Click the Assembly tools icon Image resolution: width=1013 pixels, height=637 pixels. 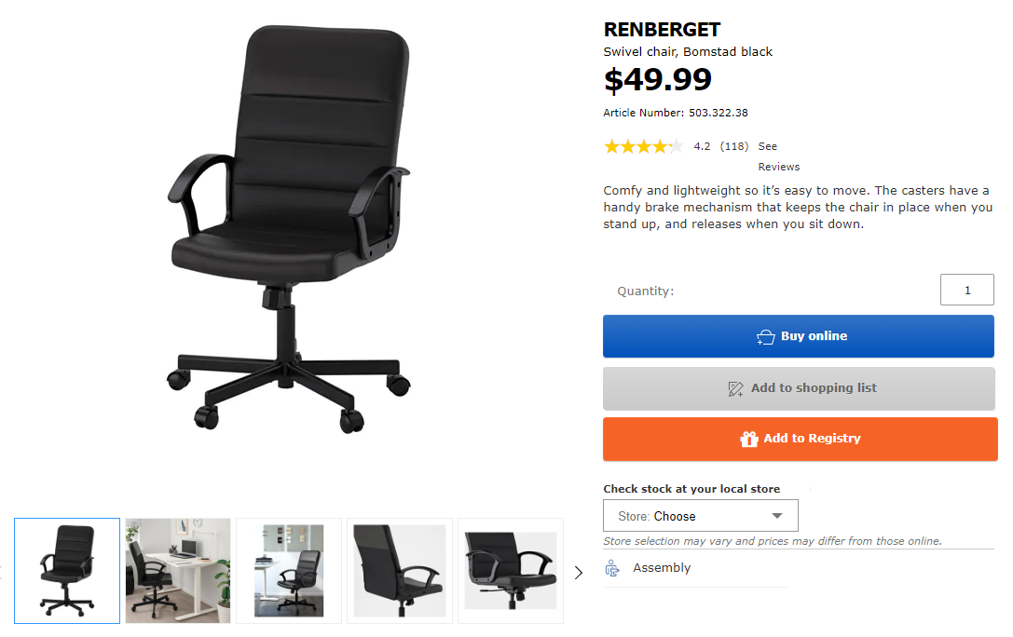tap(611, 568)
